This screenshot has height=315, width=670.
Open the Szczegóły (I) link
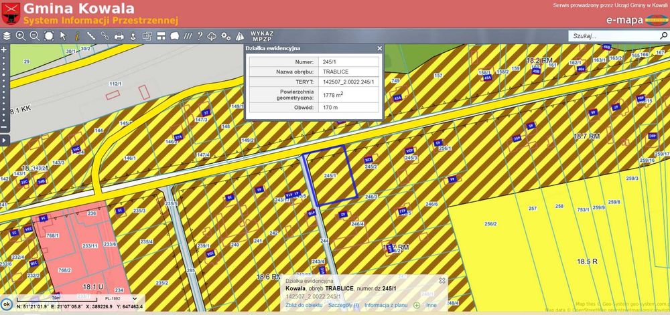[344, 305]
